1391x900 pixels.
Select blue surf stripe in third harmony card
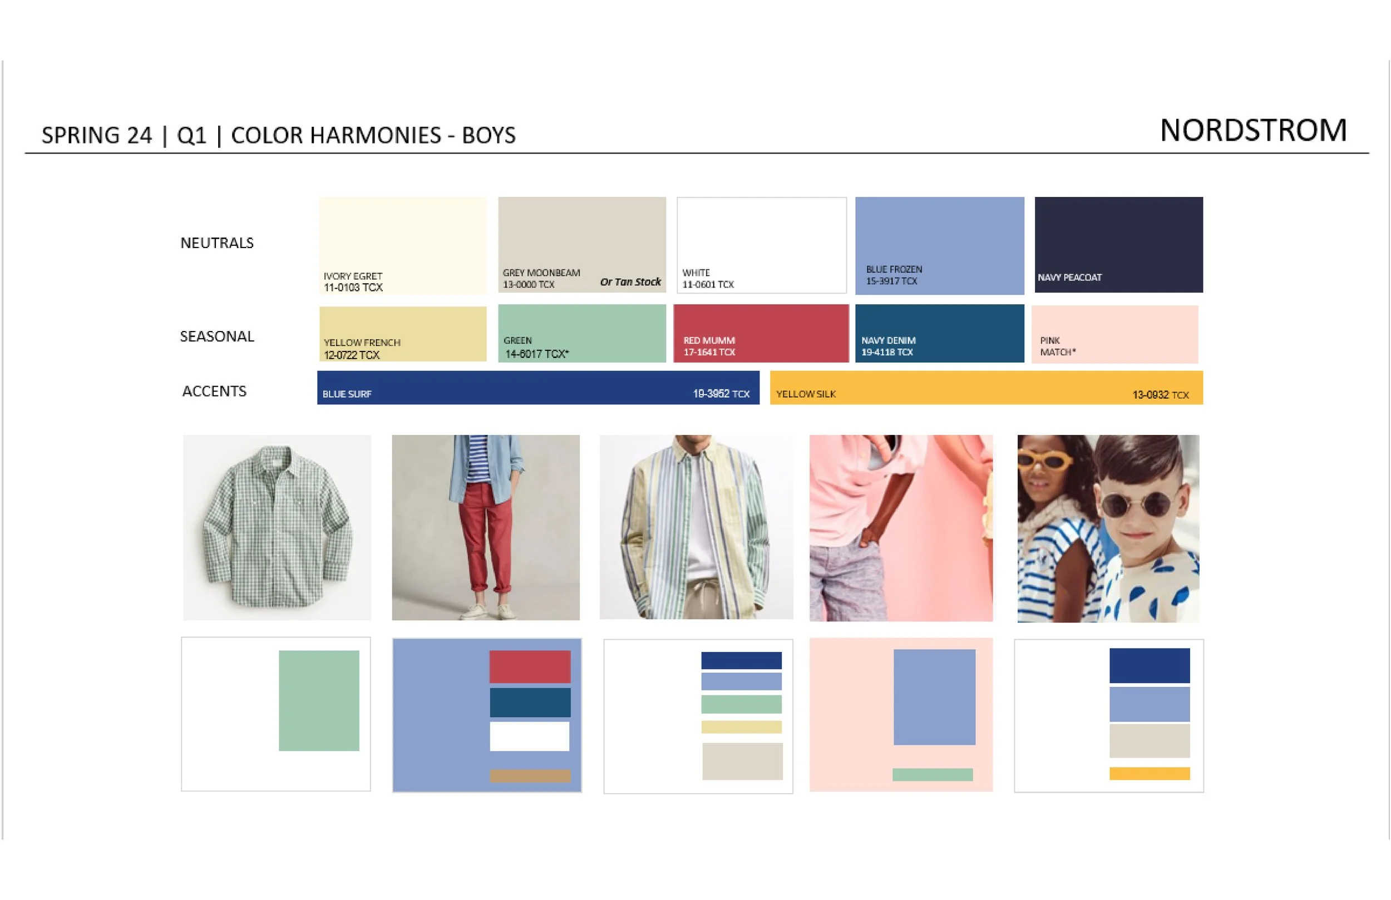741,660
